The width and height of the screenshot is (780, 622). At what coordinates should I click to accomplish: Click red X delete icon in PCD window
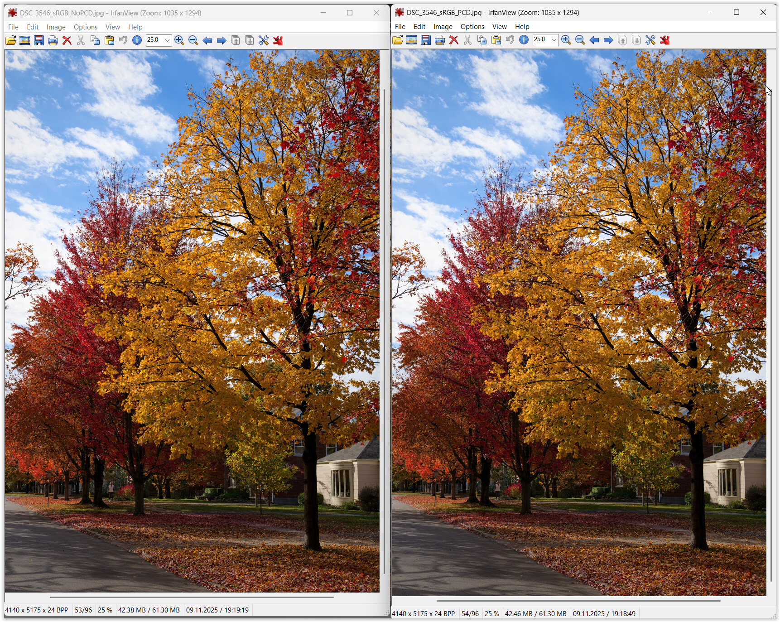click(453, 40)
